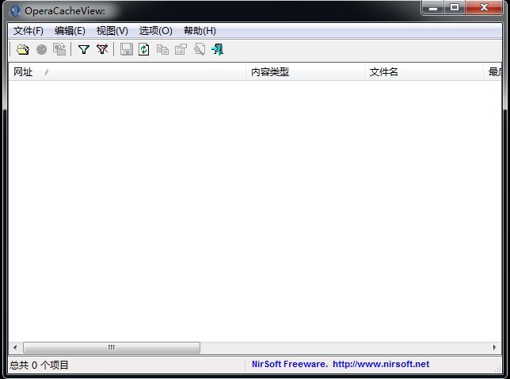Click the green refresh icon
Image resolution: width=510 pixels, height=379 pixels.
click(x=143, y=49)
